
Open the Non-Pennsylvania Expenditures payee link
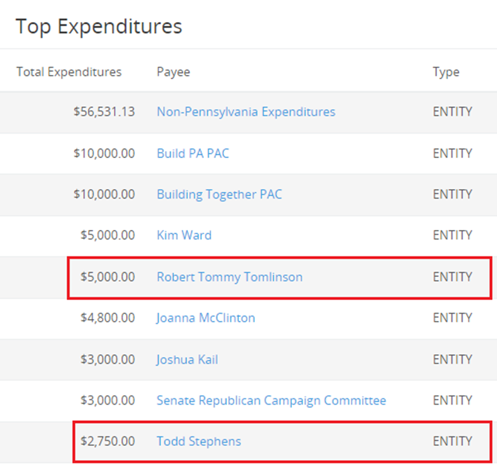click(246, 112)
